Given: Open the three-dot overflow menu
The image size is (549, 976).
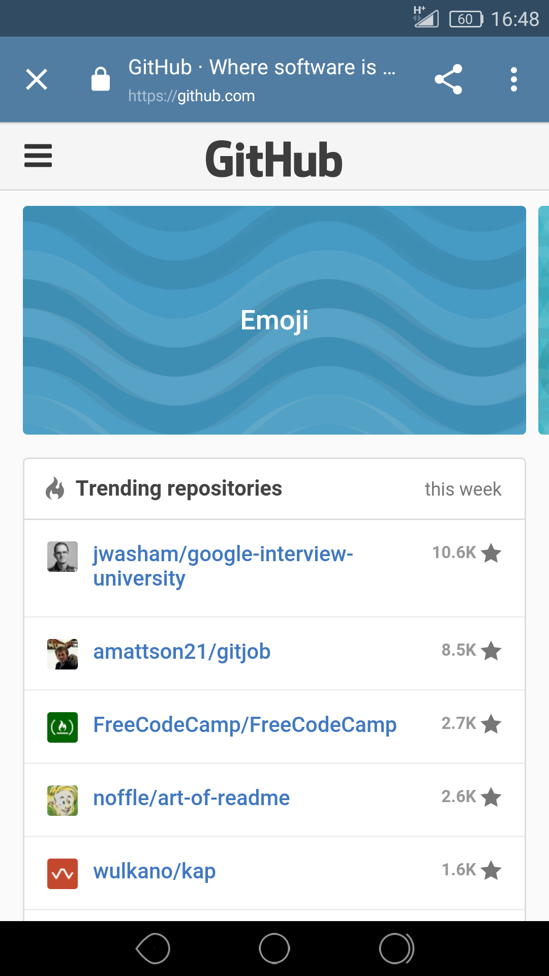Looking at the screenshot, I should tap(514, 79).
